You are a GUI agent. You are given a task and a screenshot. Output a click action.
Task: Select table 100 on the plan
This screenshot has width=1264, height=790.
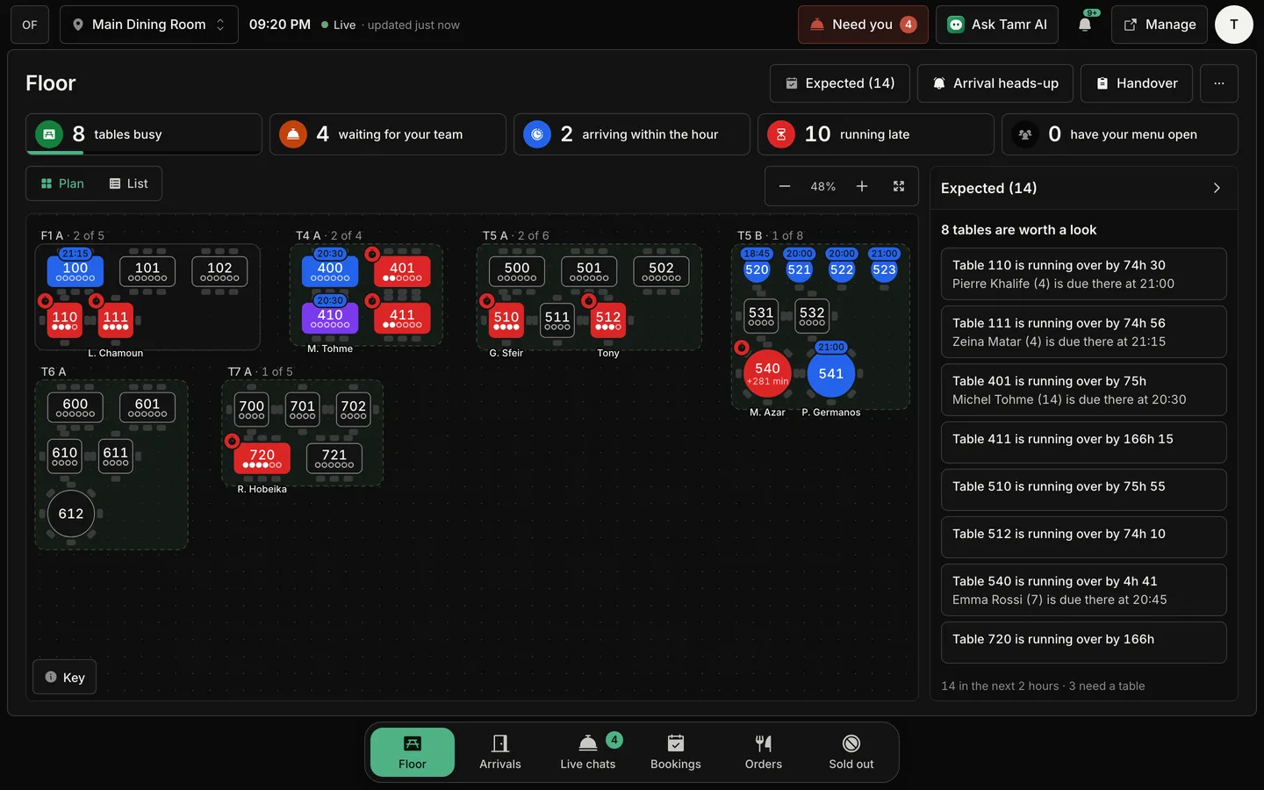75,271
